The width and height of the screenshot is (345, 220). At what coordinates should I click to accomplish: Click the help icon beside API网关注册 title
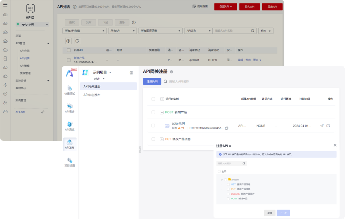click(171, 72)
